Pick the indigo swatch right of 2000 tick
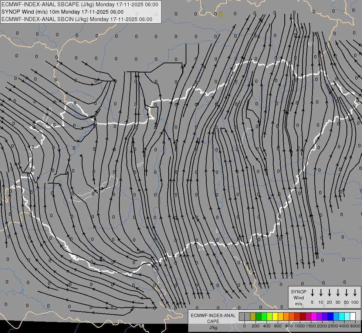362x333 pixels. point(325,316)
